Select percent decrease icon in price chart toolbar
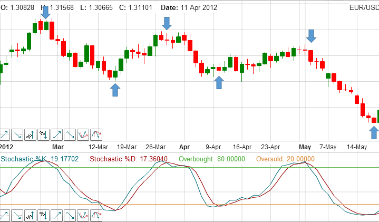Viewport: 379px width, 222px height. (x=44, y=134)
